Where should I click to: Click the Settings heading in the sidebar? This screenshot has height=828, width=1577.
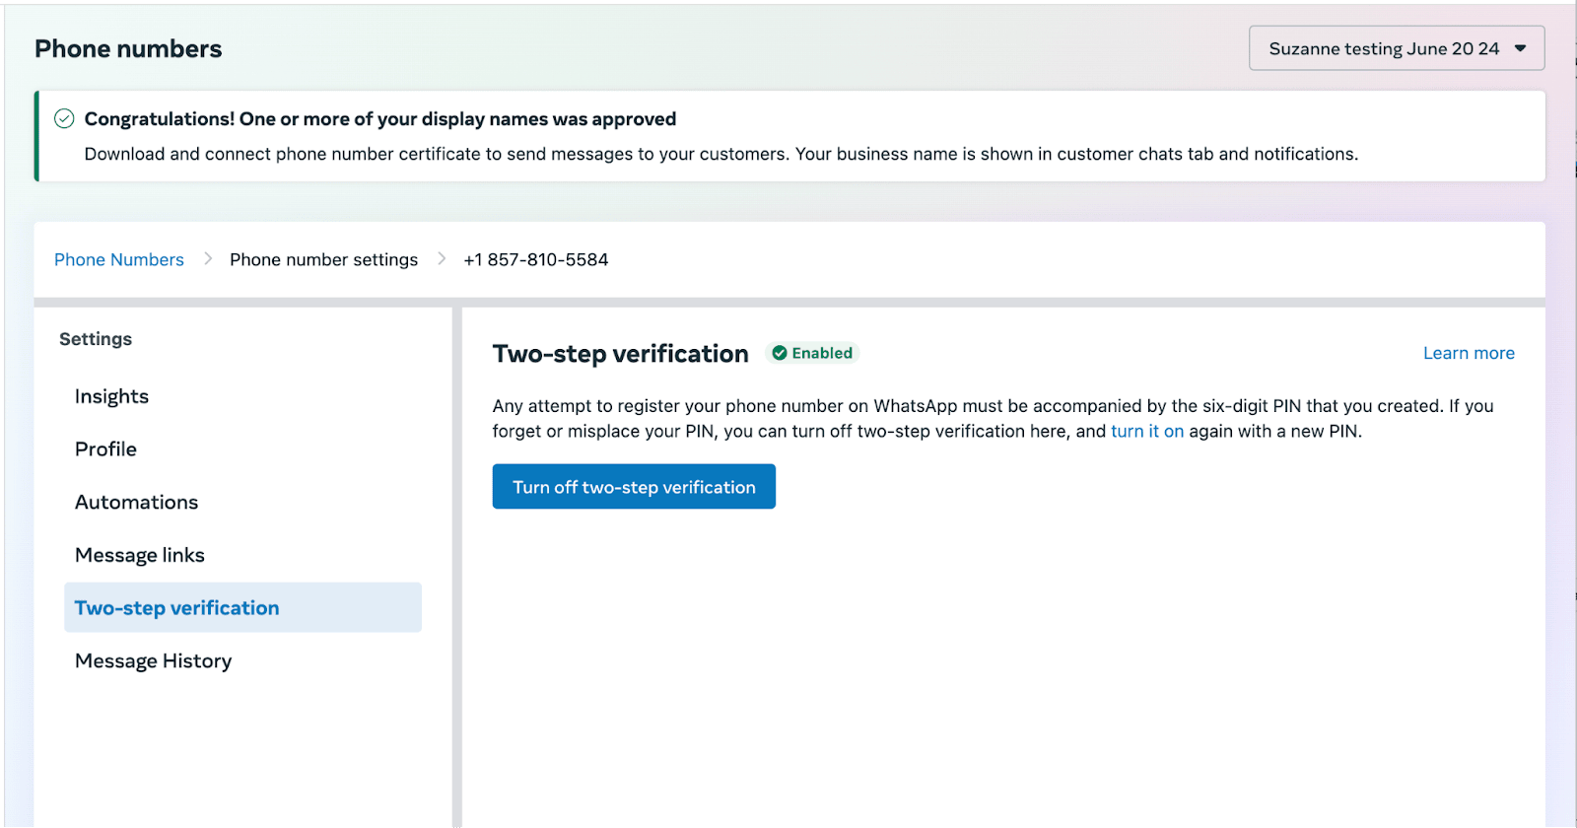click(96, 339)
